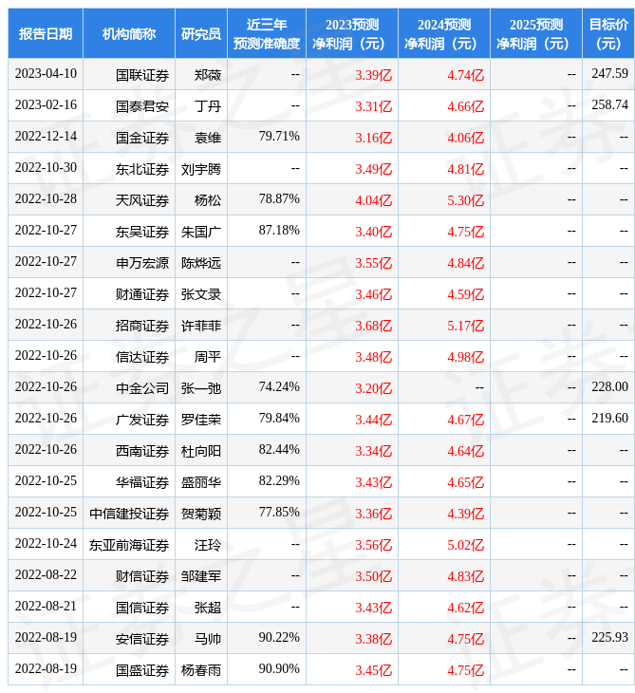
Task: Click 2024 profit value 5.17亿
Action: [x=466, y=326]
